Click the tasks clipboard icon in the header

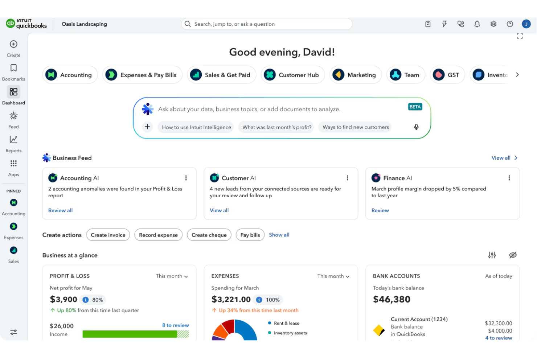pos(428,24)
